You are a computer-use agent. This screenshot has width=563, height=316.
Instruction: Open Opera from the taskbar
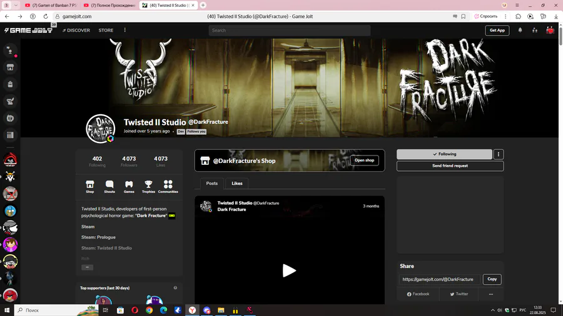[x=134, y=310]
